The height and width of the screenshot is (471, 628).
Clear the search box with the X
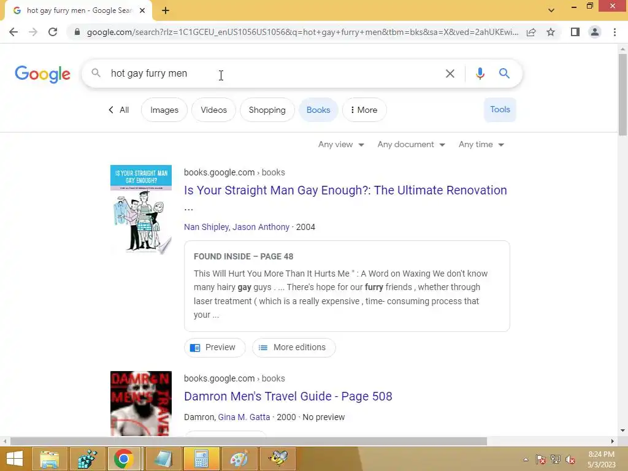450,74
